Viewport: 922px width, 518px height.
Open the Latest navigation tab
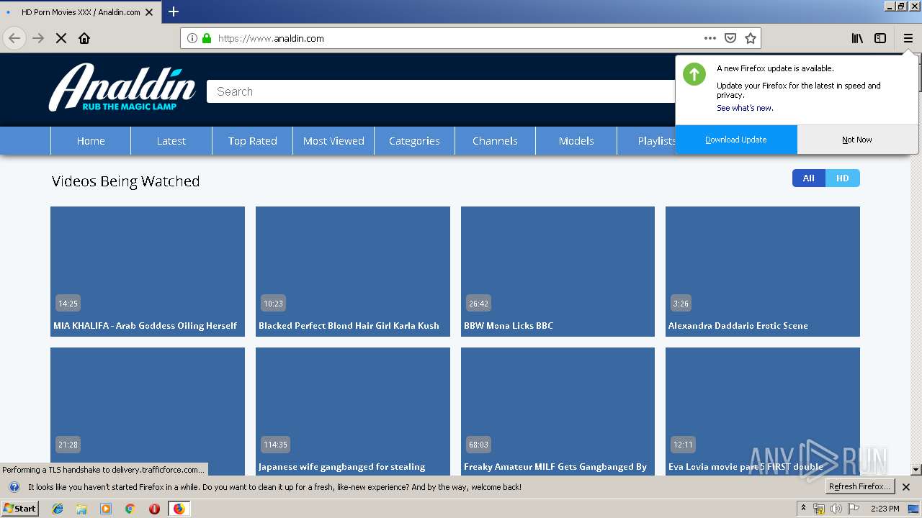pyautogui.click(x=171, y=141)
